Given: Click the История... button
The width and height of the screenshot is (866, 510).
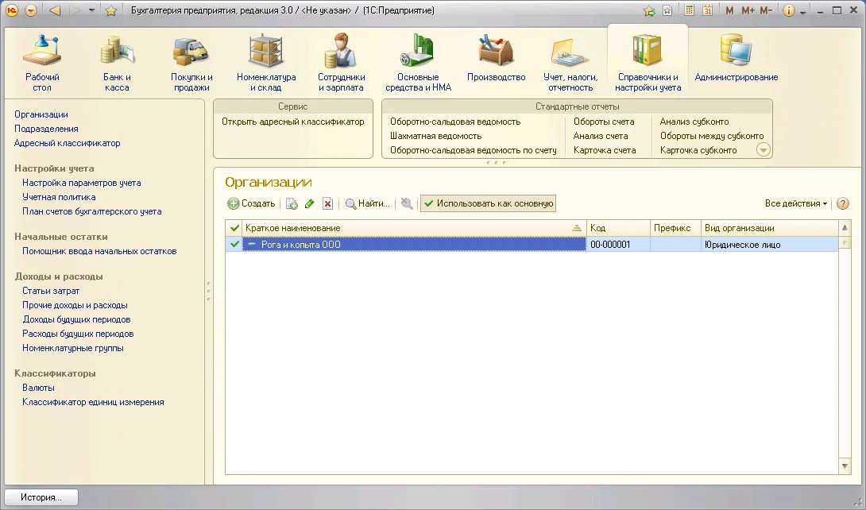Looking at the screenshot, I should (41, 497).
